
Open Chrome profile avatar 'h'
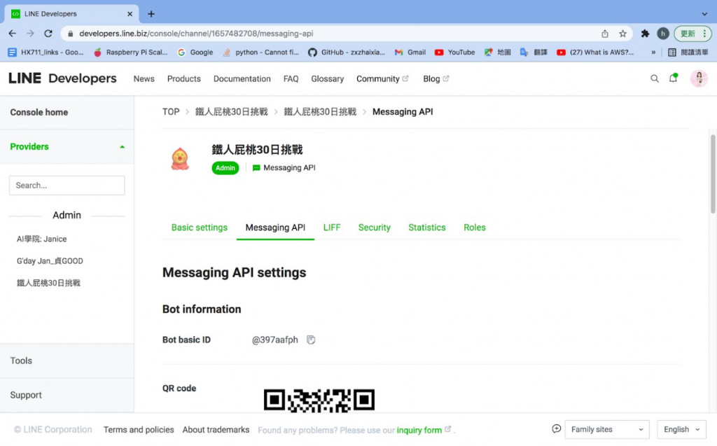[x=663, y=34]
